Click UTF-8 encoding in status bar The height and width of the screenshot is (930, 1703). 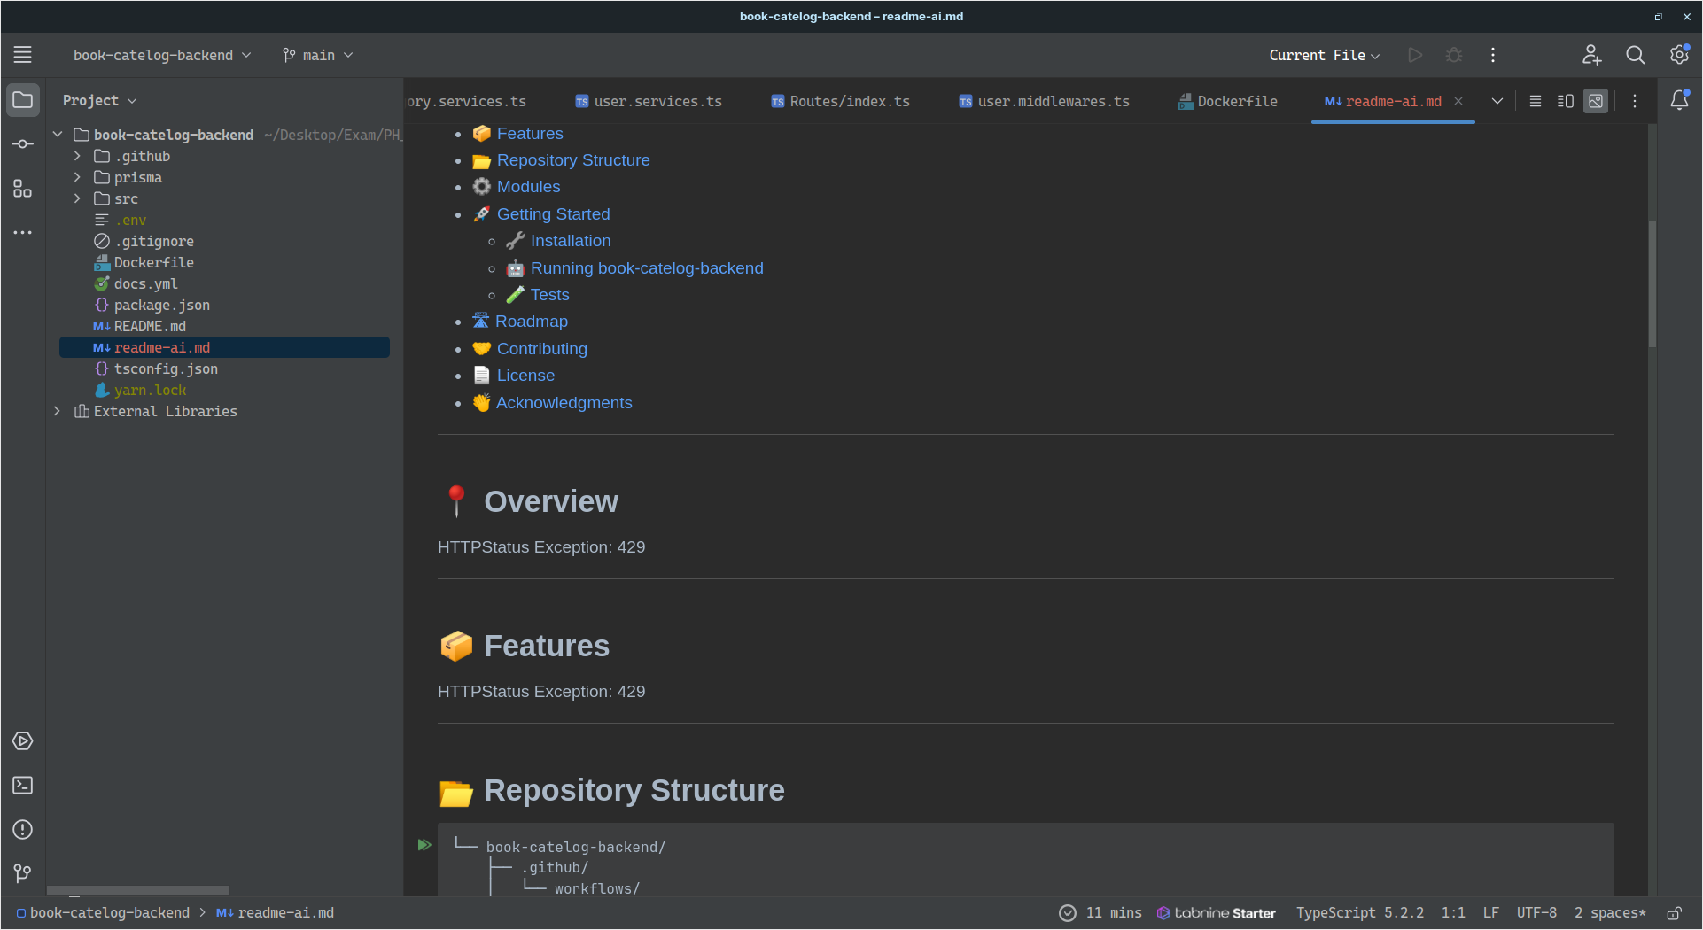[1536, 913]
